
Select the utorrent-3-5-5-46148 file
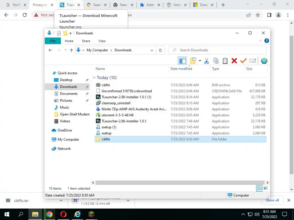(x=180, y=115)
